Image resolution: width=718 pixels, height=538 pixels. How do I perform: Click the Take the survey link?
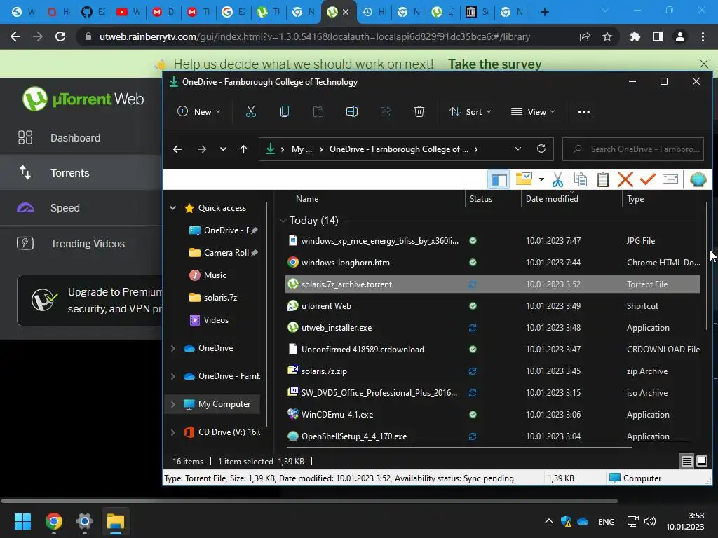494,64
